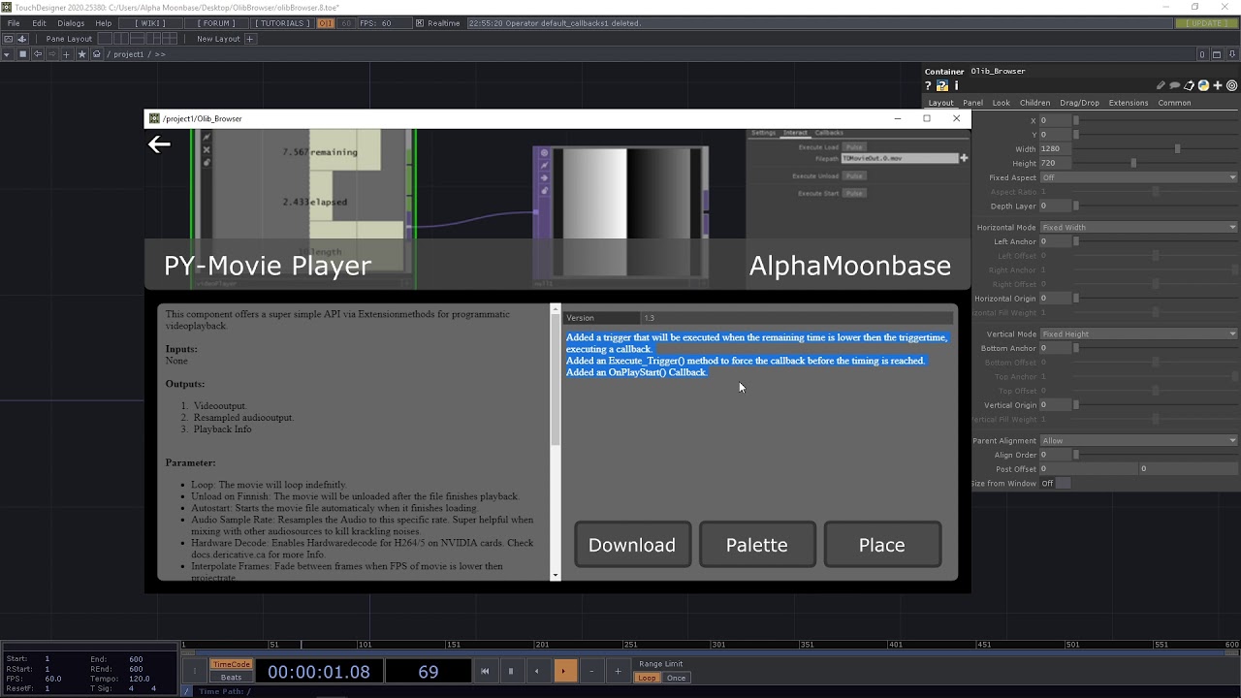
Task: Open the File menu
Action: pyautogui.click(x=14, y=23)
